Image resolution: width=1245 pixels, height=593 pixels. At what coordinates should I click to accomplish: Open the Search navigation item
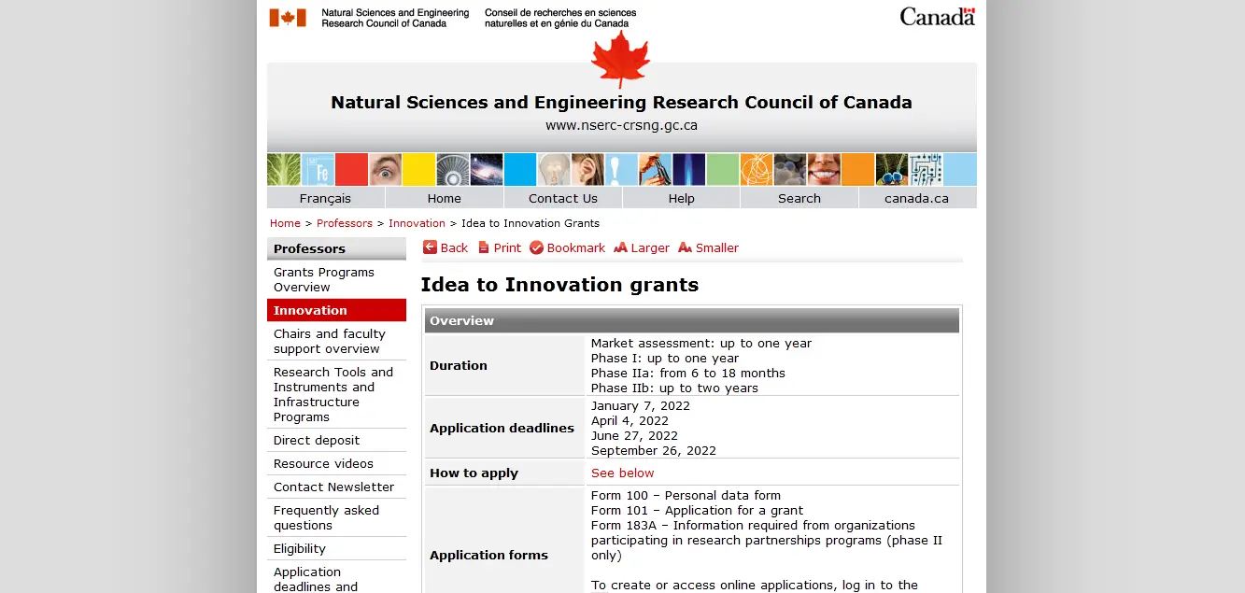coord(799,198)
